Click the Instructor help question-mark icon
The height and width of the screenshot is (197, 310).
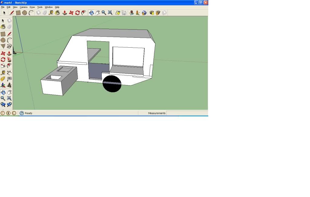tap(22, 113)
